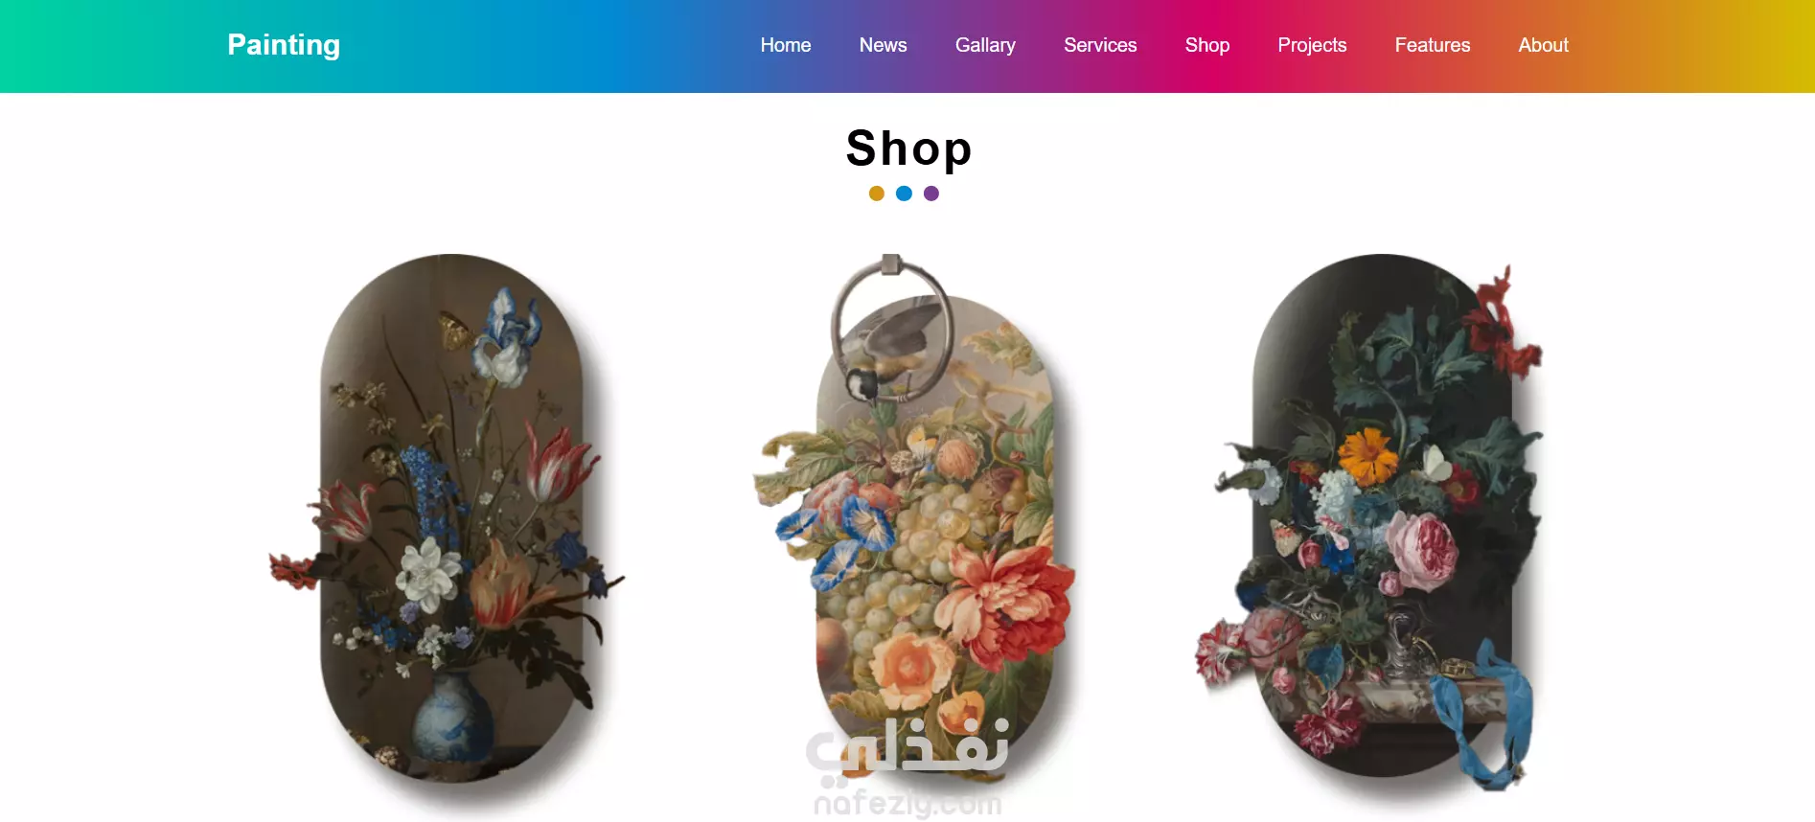The image size is (1815, 822).
Task: Open the Gallary navigation link
Action: pyautogui.click(x=985, y=45)
